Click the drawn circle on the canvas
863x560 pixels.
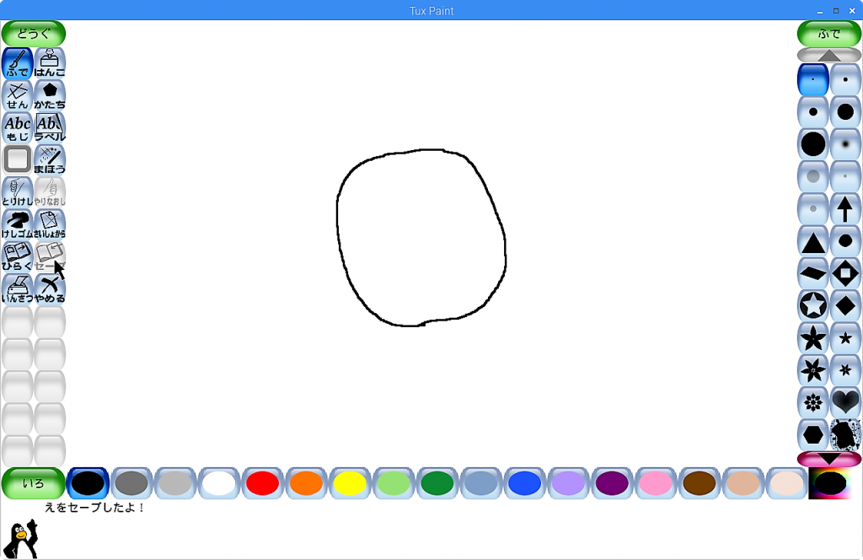[421, 237]
